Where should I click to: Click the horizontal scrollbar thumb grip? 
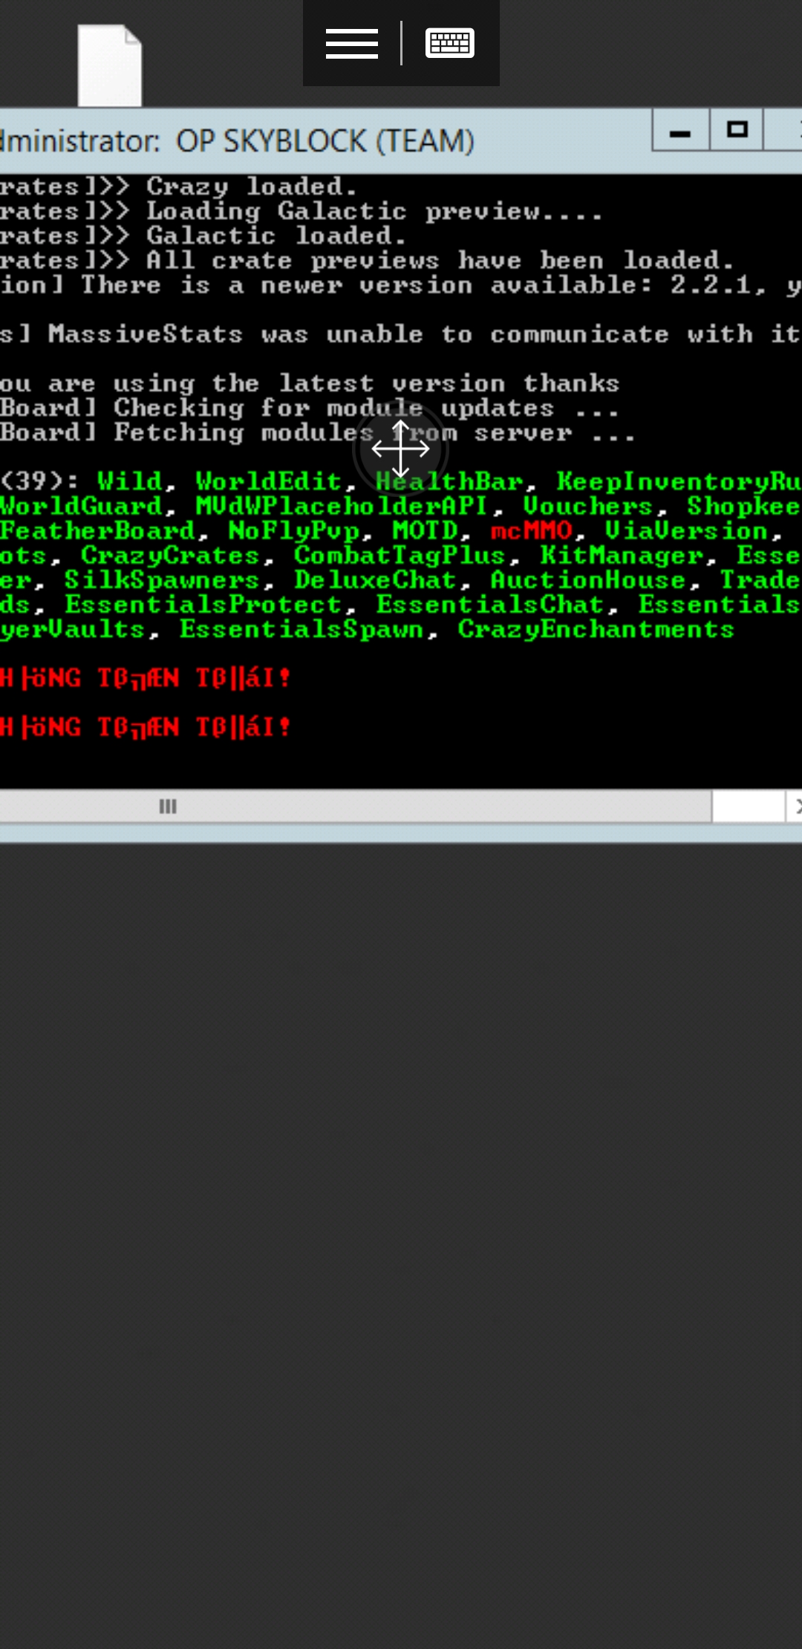(x=169, y=806)
